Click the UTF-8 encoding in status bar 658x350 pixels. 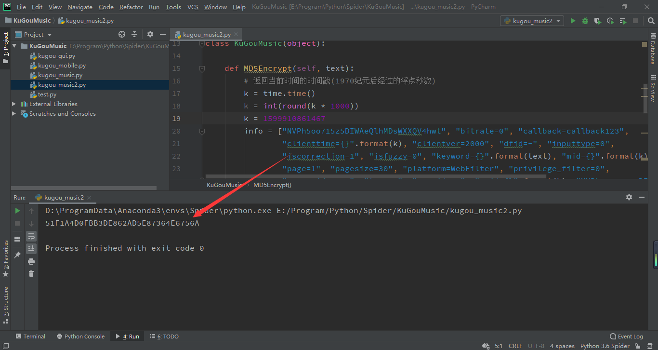pyautogui.click(x=536, y=346)
